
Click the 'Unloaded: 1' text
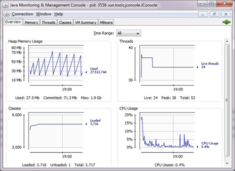tap(60, 165)
